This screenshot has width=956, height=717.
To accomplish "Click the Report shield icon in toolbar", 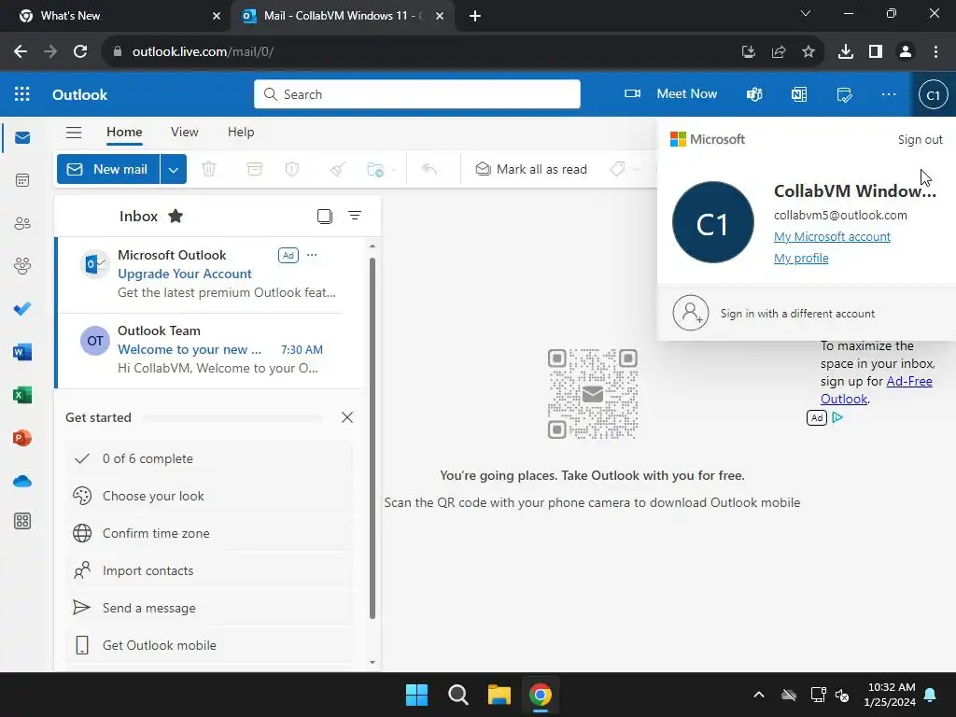I will point(292,169).
